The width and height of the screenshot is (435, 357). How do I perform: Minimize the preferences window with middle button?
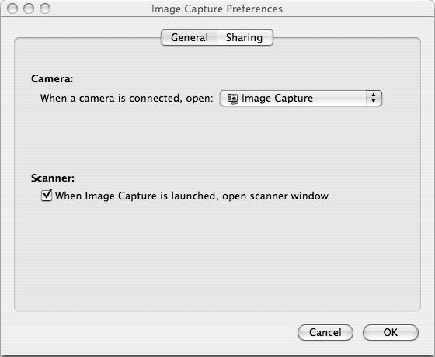29,9
